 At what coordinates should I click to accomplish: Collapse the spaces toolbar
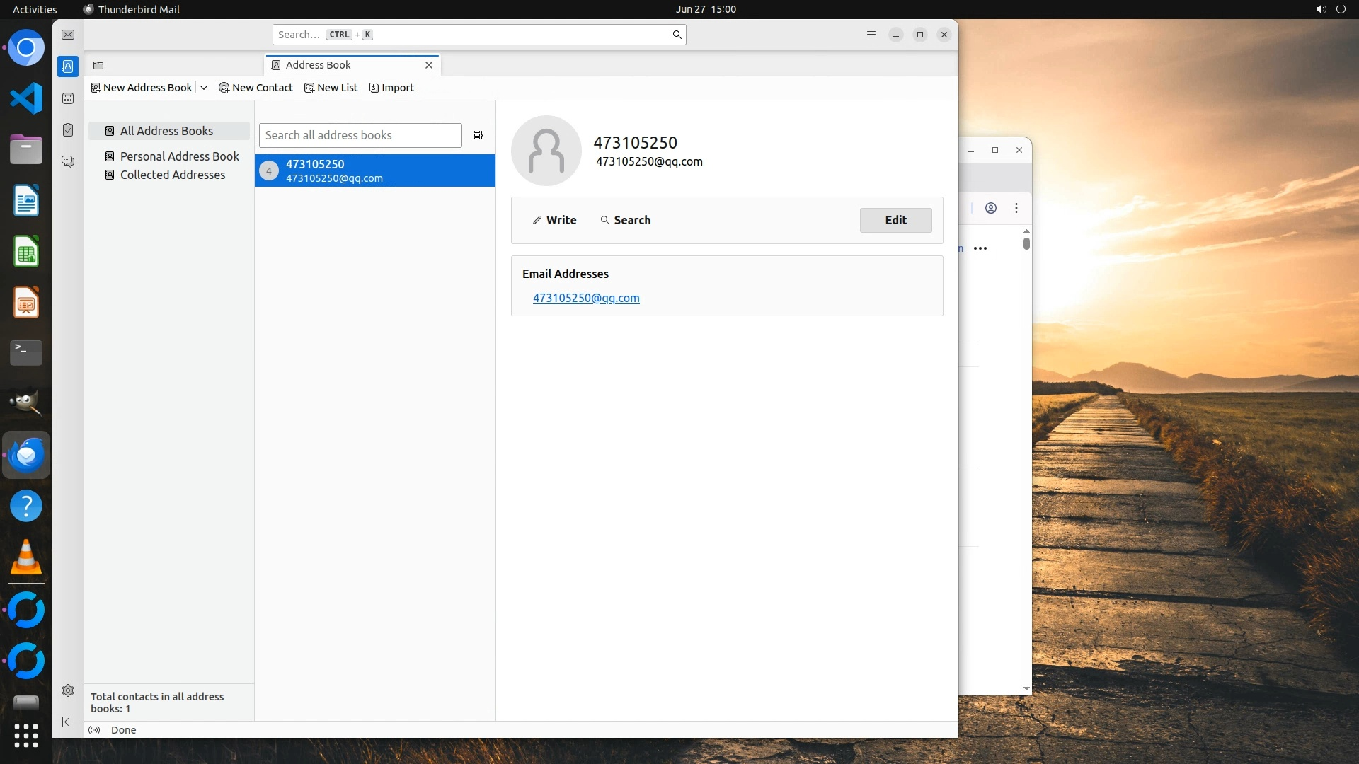click(x=68, y=722)
